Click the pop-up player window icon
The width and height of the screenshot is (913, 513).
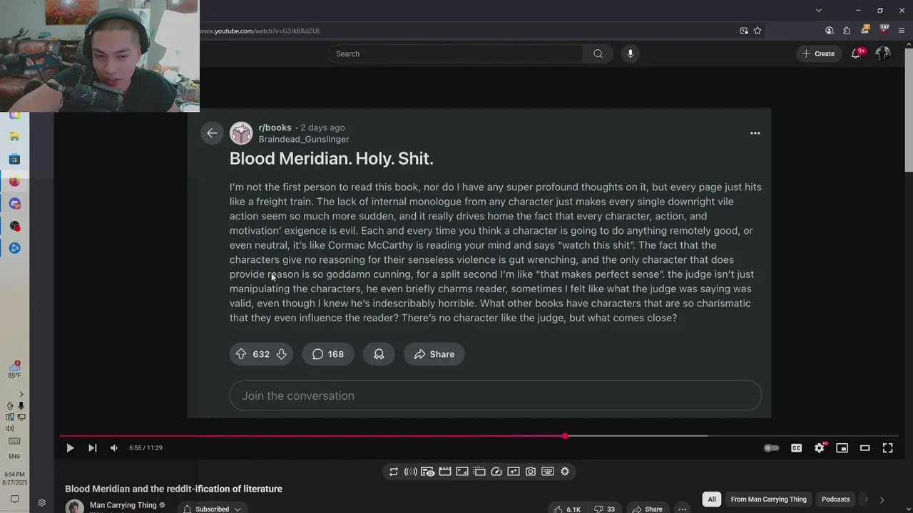(x=479, y=471)
